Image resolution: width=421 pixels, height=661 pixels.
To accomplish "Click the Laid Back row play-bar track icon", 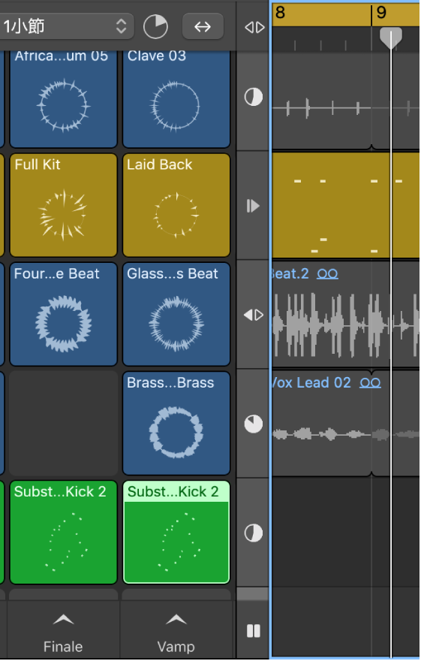I will 253,206.
